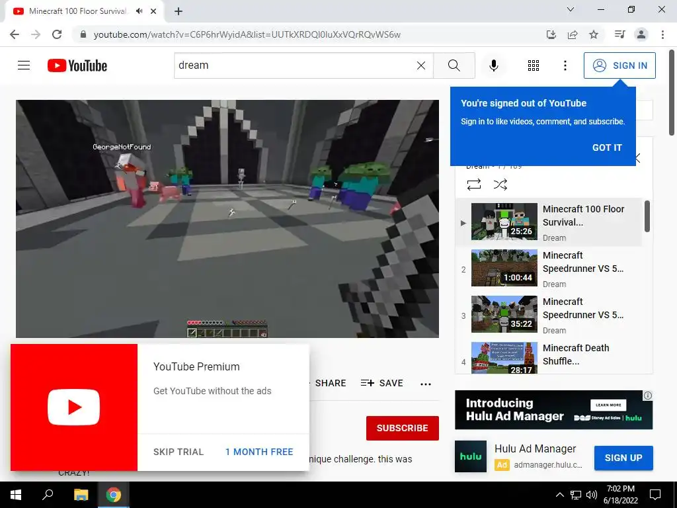The height and width of the screenshot is (508, 677).
Task: Open tab search chevron in title bar
Action: (x=571, y=9)
